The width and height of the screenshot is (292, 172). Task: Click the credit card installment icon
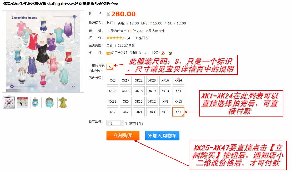[x=108, y=53]
